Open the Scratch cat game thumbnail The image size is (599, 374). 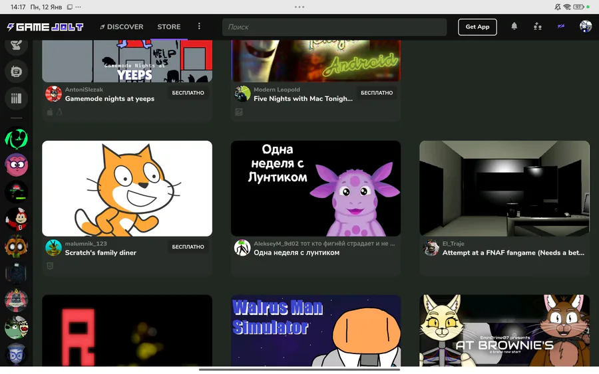[127, 189]
